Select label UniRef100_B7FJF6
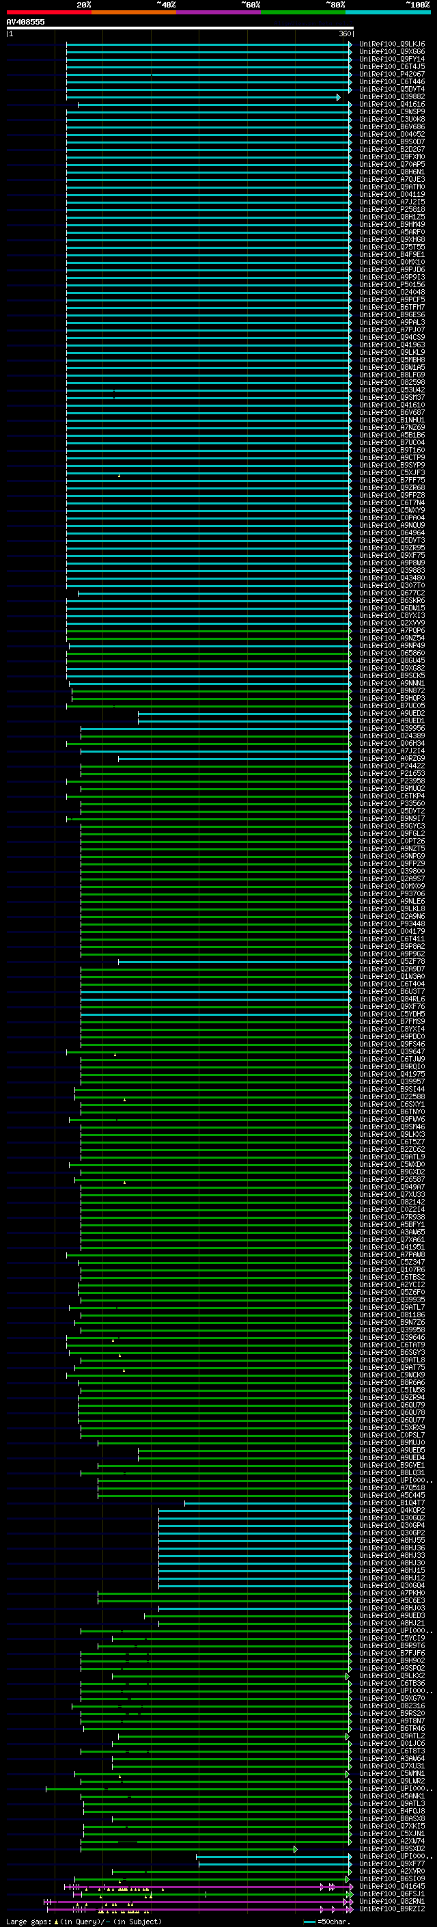The height and width of the screenshot is (1927, 437). pos(392,1652)
